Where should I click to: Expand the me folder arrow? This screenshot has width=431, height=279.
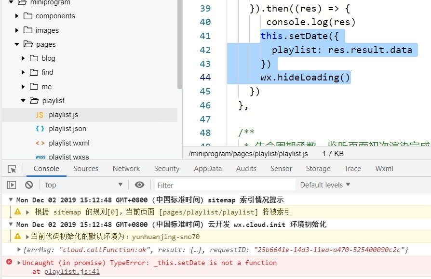coord(23,87)
